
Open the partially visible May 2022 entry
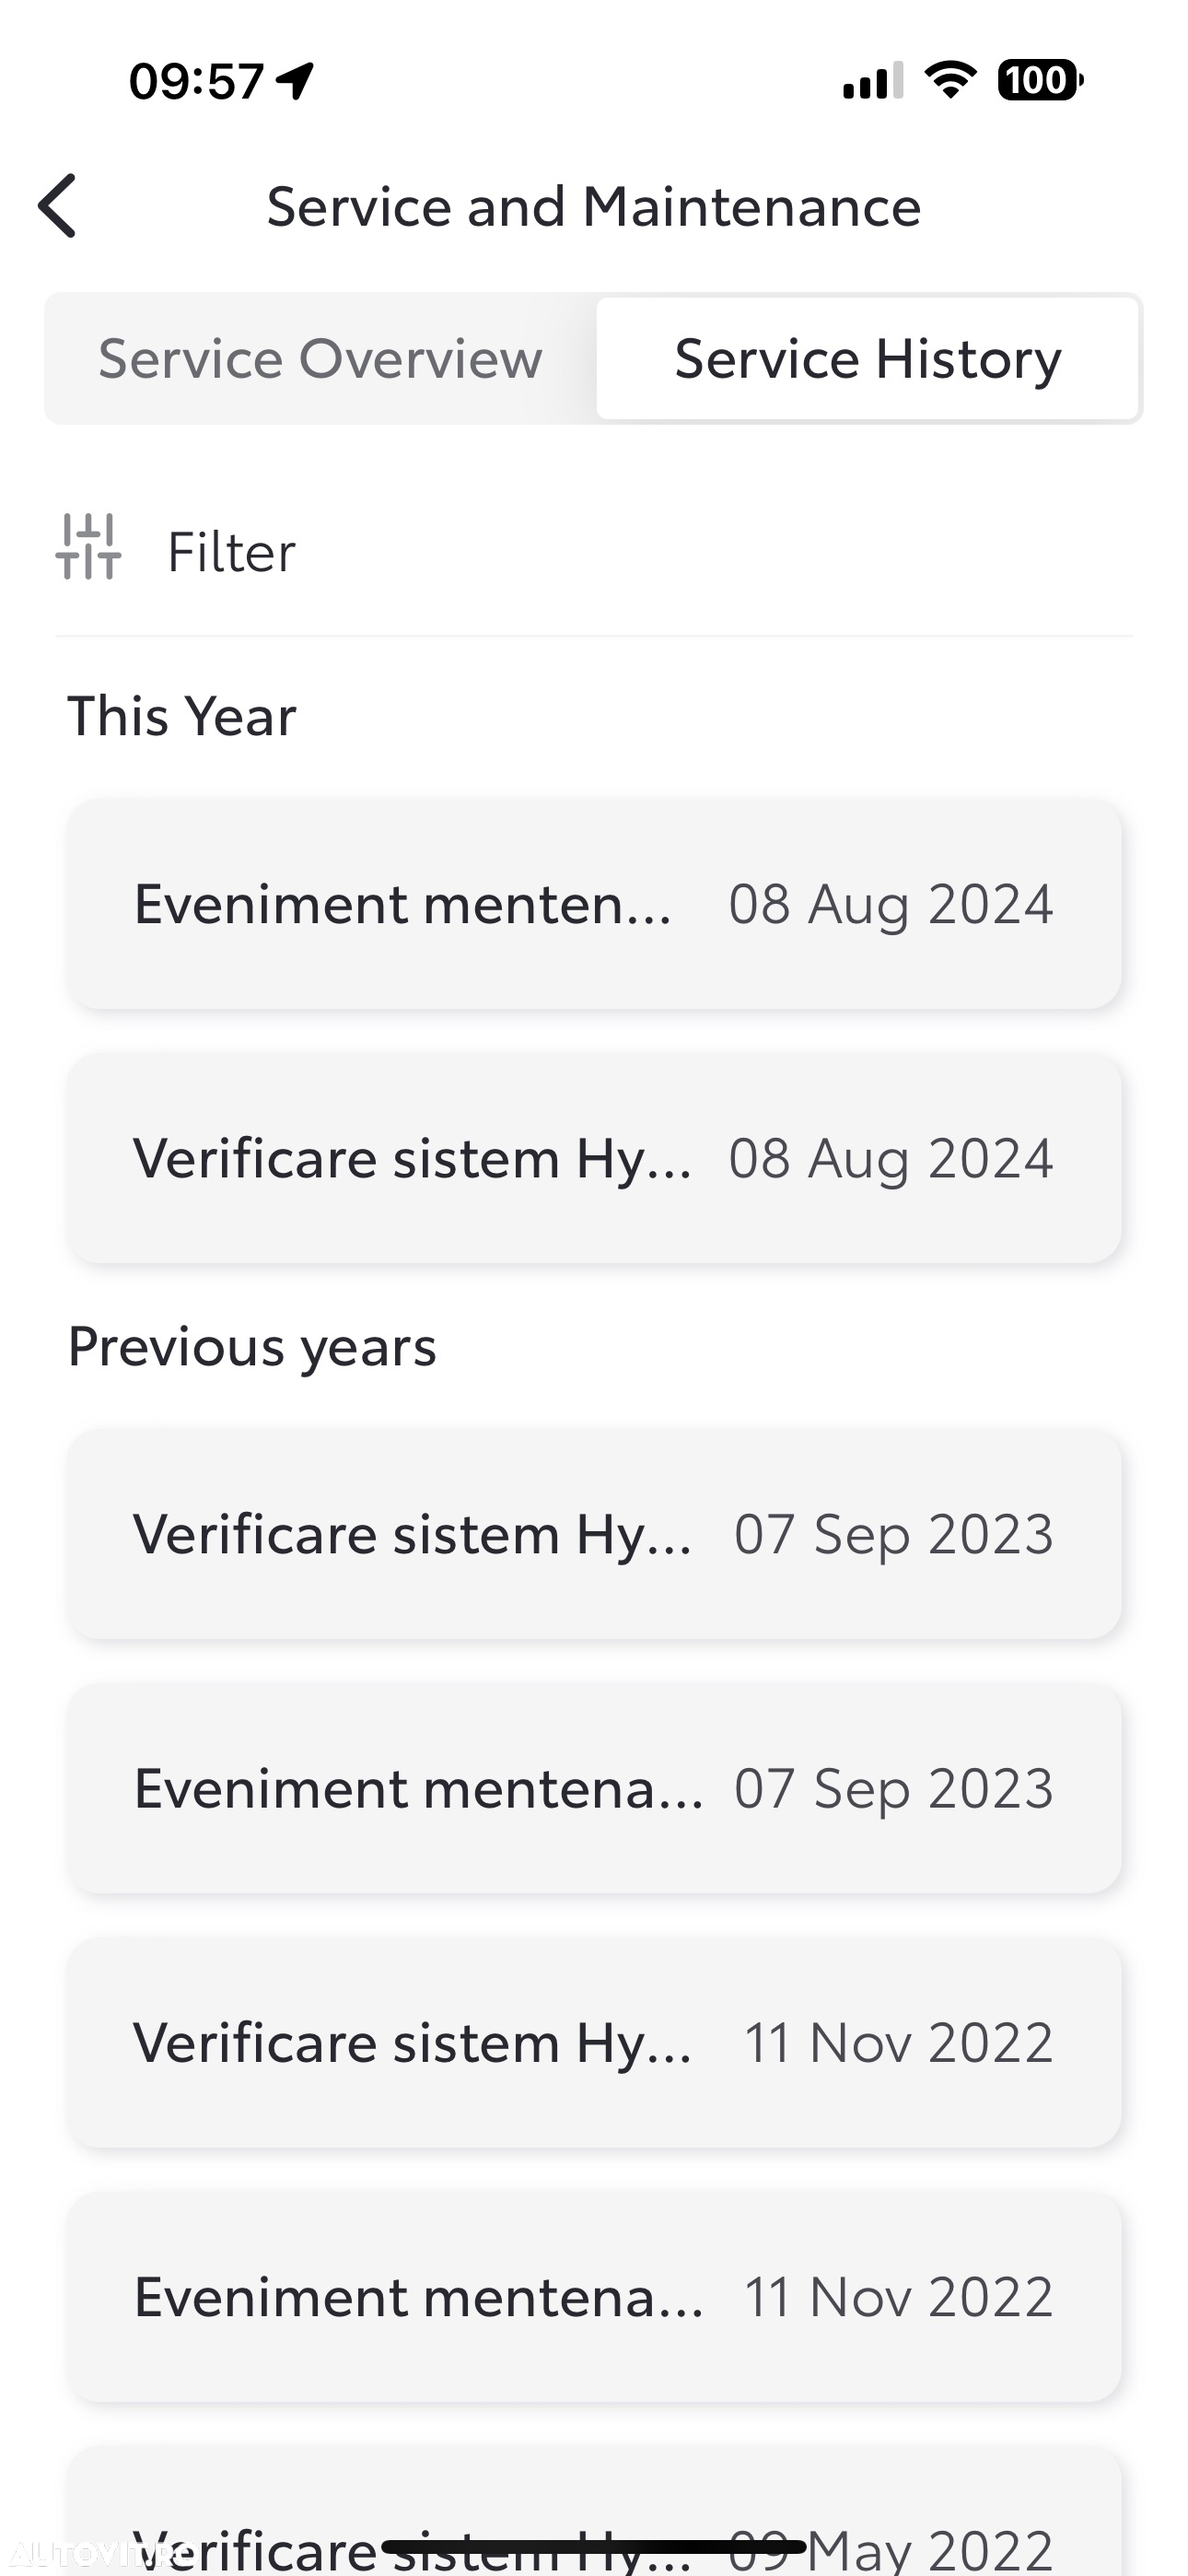[594, 2511]
